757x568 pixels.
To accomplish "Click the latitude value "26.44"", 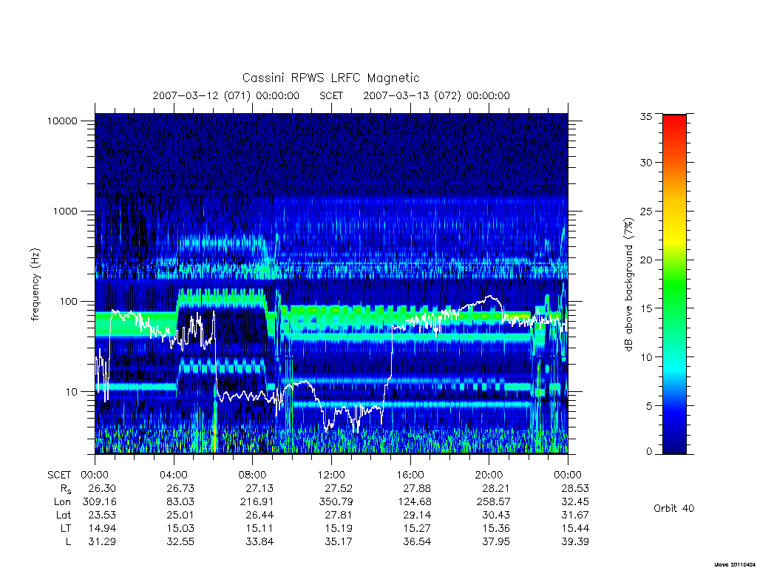I will (259, 515).
